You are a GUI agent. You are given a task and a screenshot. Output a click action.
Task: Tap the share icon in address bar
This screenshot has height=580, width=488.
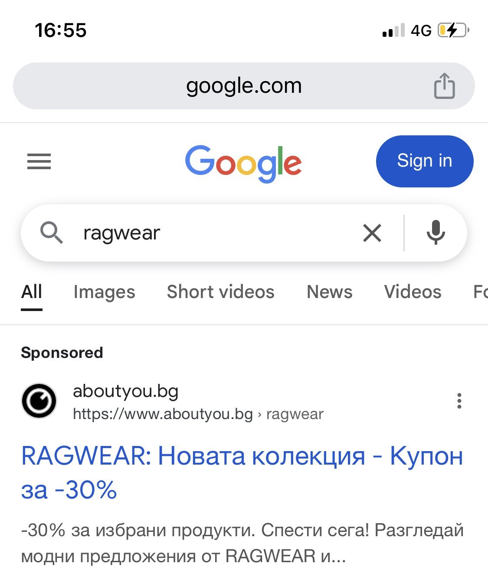click(444, 86)
